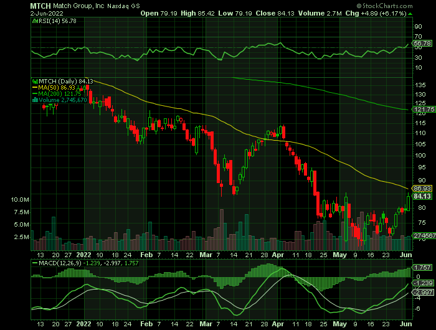Click the MTCH (Daily) 84.13 legend text
The width and height of the screenshot is (436, 330).
click(x=66, y=82)
